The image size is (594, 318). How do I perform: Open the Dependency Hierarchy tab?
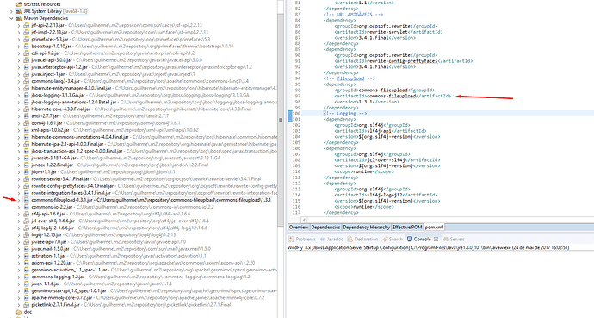point(367,227)
